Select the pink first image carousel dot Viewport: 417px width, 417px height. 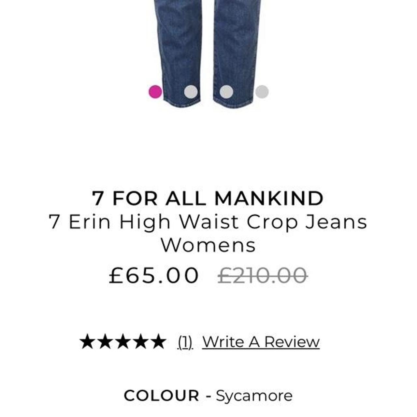[155, 92]
